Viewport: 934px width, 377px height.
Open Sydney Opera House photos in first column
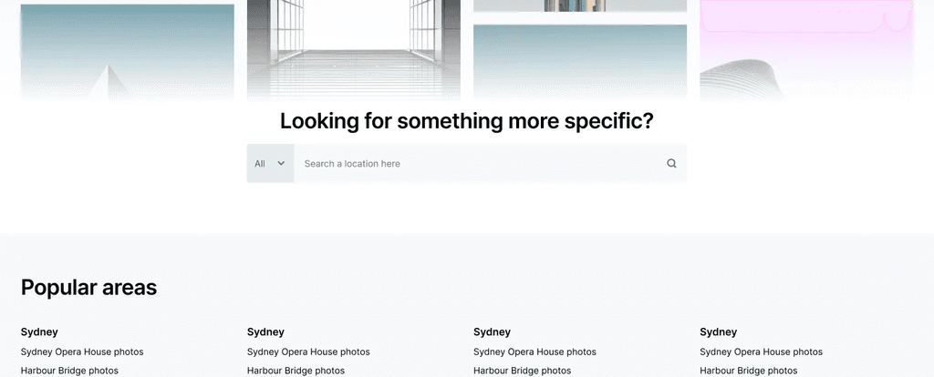click(x=82, y=352)
